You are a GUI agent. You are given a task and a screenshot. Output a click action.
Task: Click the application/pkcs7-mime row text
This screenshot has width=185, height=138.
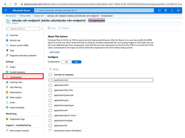(x=65, y=115)
